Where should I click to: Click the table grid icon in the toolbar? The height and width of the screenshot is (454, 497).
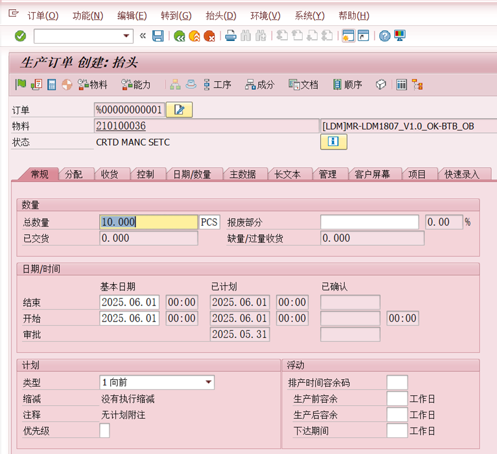pyautogui.click(x=402, y=85)
